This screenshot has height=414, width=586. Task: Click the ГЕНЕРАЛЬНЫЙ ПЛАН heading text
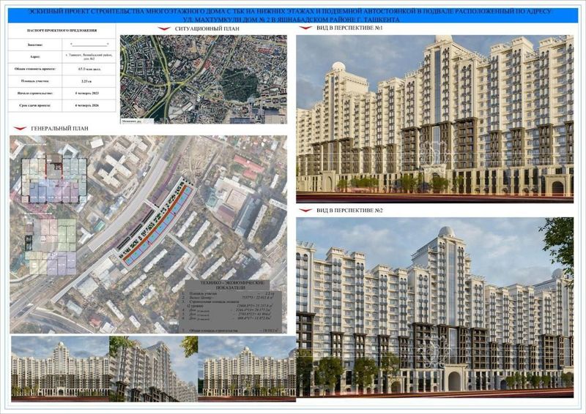[60, 129]
